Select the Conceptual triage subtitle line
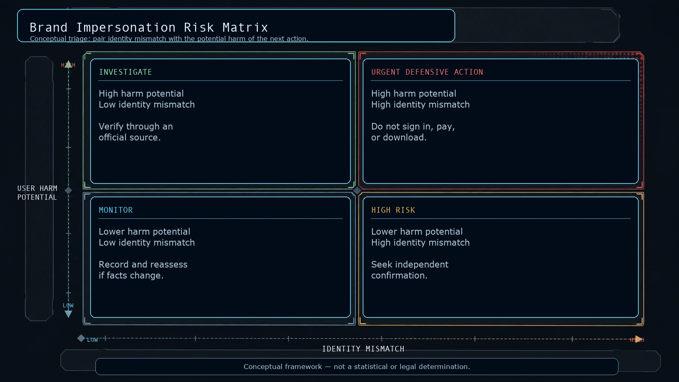Screen dimensions: 679x382 (169, 39)
